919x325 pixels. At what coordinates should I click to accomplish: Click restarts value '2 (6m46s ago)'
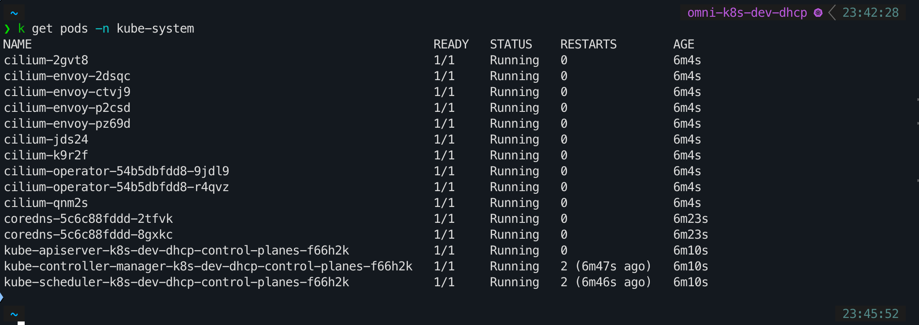(606, 282)
